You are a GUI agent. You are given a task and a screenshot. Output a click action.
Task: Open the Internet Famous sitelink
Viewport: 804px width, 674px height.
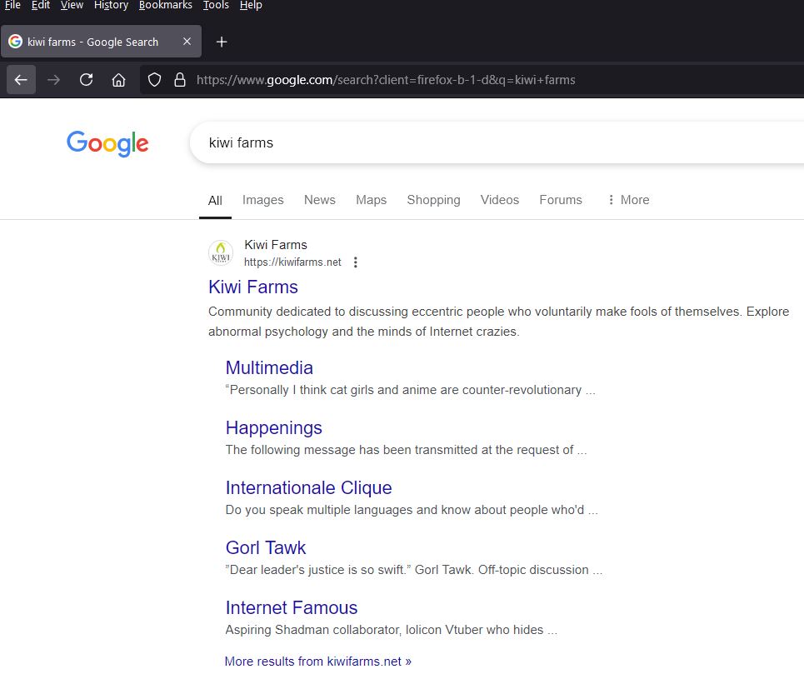point(292,608)
